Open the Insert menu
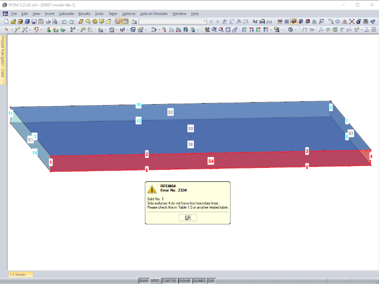 tap(49, 14)
